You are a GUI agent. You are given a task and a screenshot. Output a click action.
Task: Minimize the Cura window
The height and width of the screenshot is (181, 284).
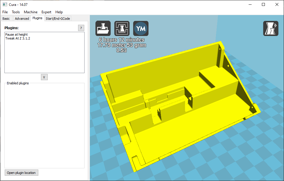(250, 4)
